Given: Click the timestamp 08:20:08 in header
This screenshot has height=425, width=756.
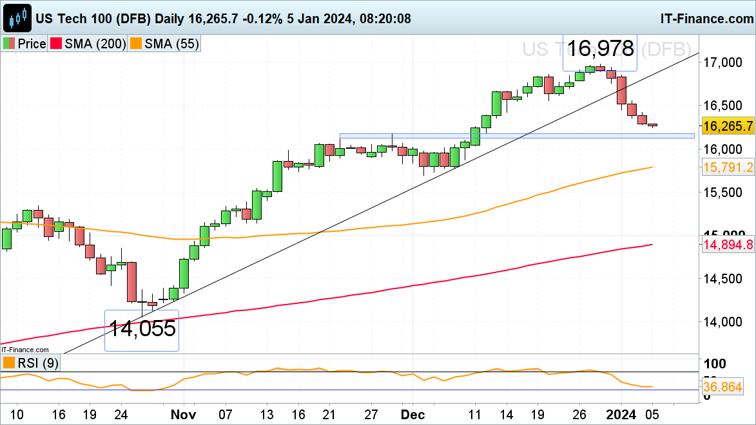Looking at the screenshot, I should pyautogui.click(x=385, y=19).
